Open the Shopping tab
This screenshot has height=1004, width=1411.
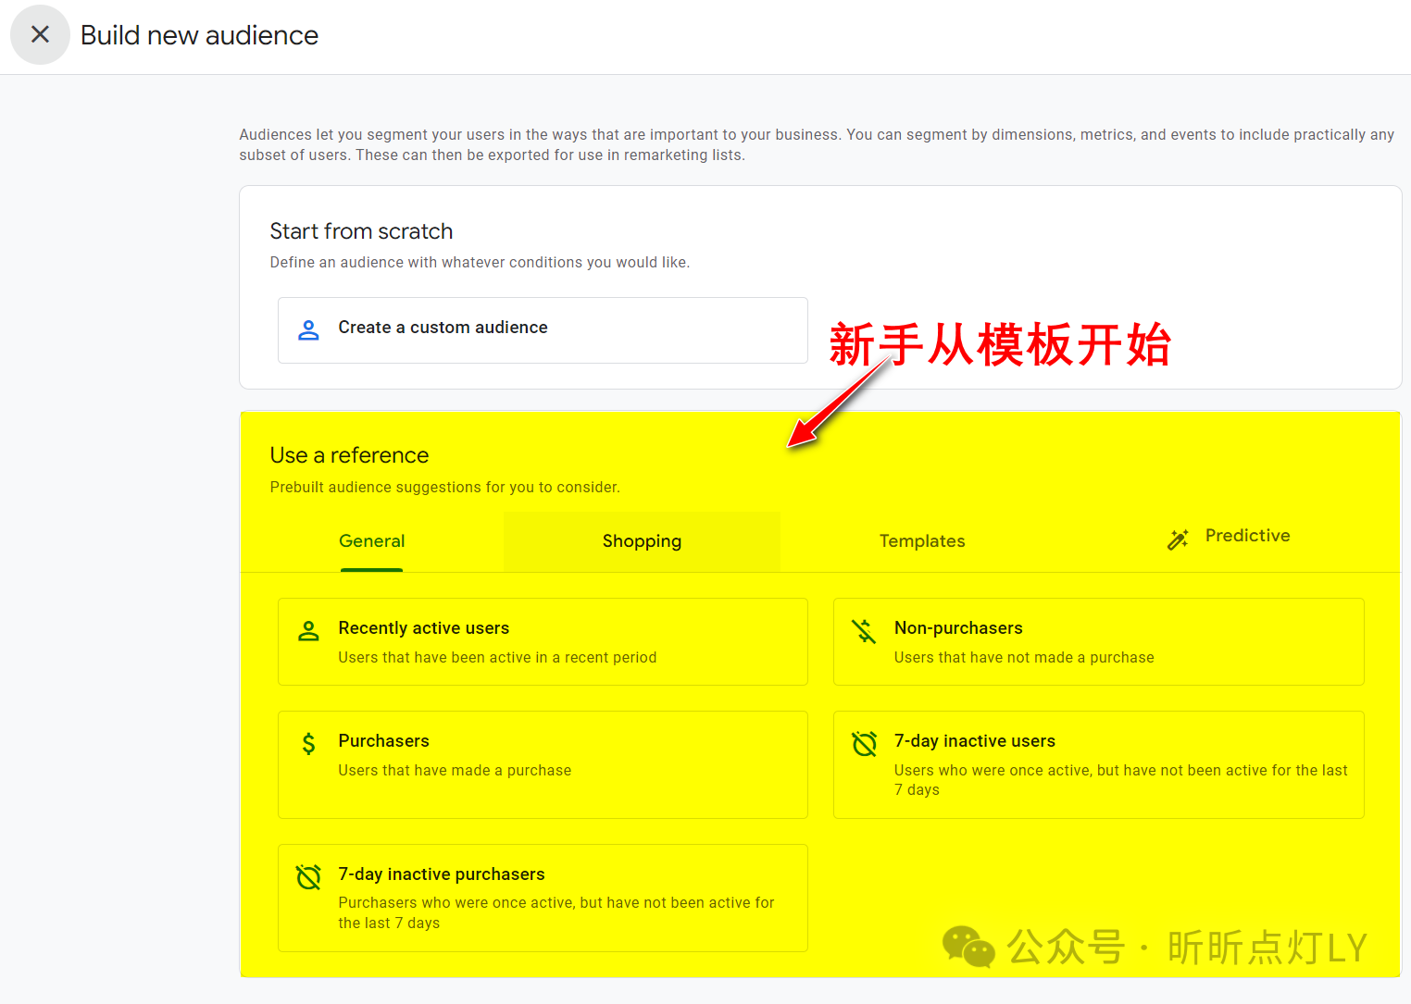(x=642, y=541)
